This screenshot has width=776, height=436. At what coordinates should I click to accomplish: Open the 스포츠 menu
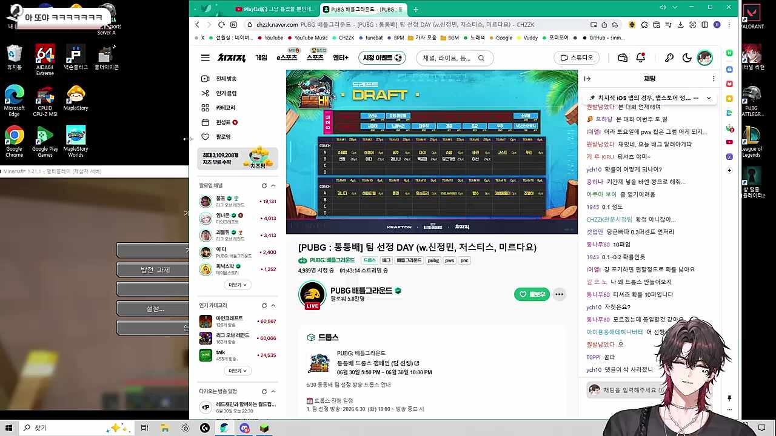click(x=315, y=58)
